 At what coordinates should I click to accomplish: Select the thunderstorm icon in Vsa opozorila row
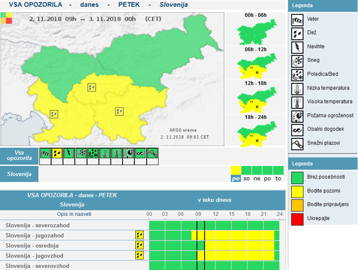69,153
